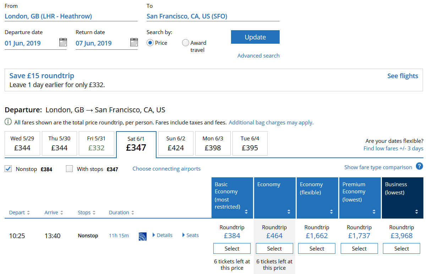Open the departure date calendar icon
The height and width of the screenshot is (274, 428).
pos(63,42)
